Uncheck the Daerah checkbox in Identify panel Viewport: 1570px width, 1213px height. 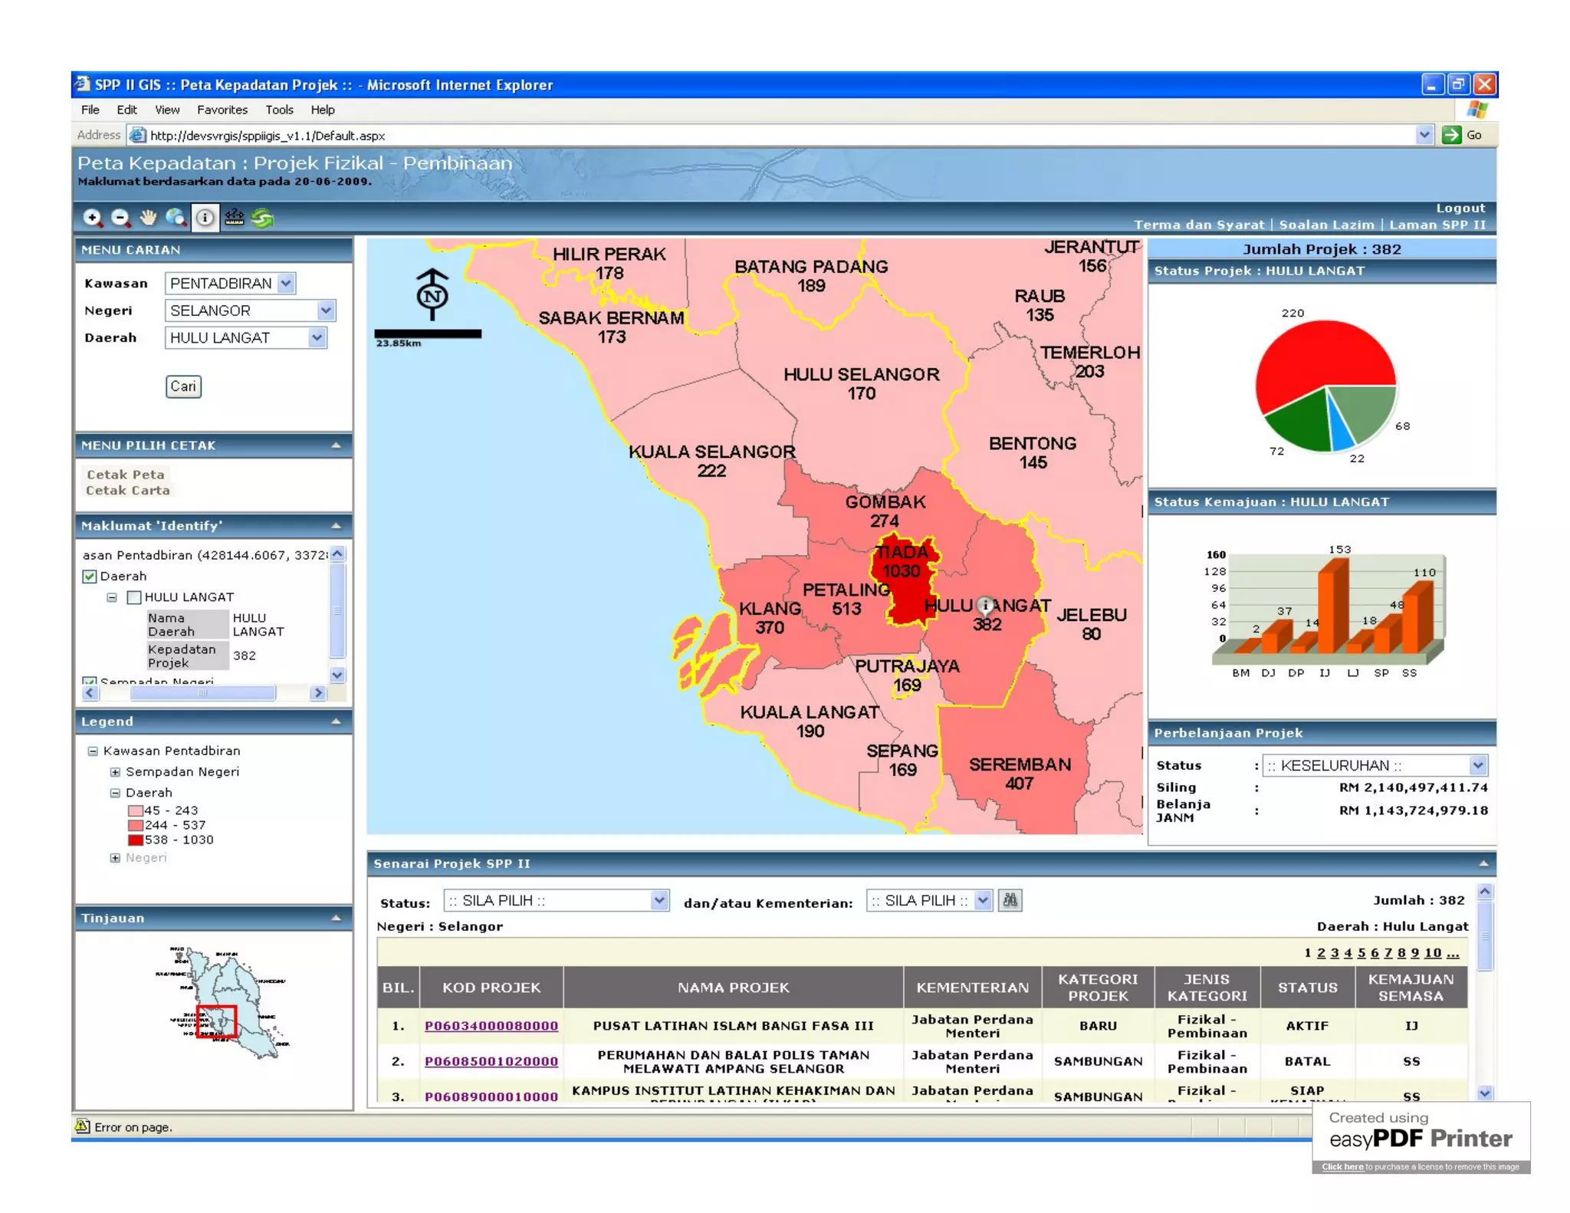point(90,577)
